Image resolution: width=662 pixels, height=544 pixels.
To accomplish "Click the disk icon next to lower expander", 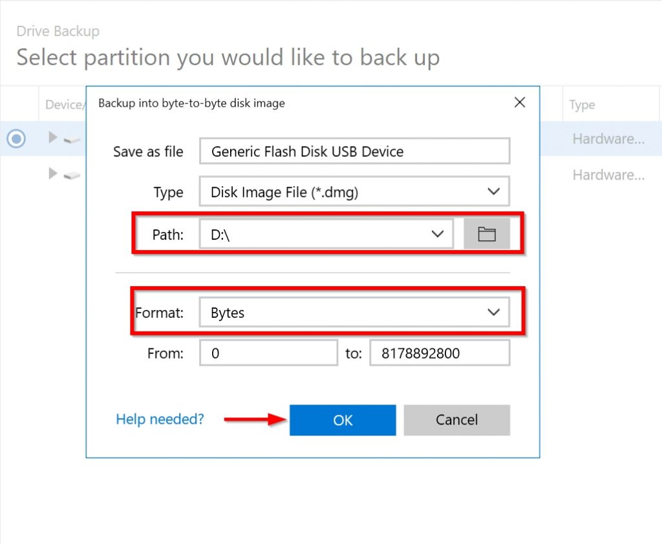I will click(x=72, y=174).
